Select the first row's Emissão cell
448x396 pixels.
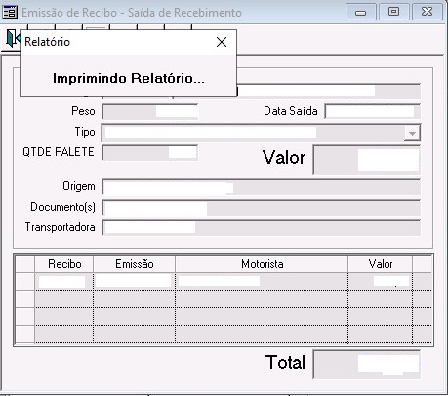135,281
